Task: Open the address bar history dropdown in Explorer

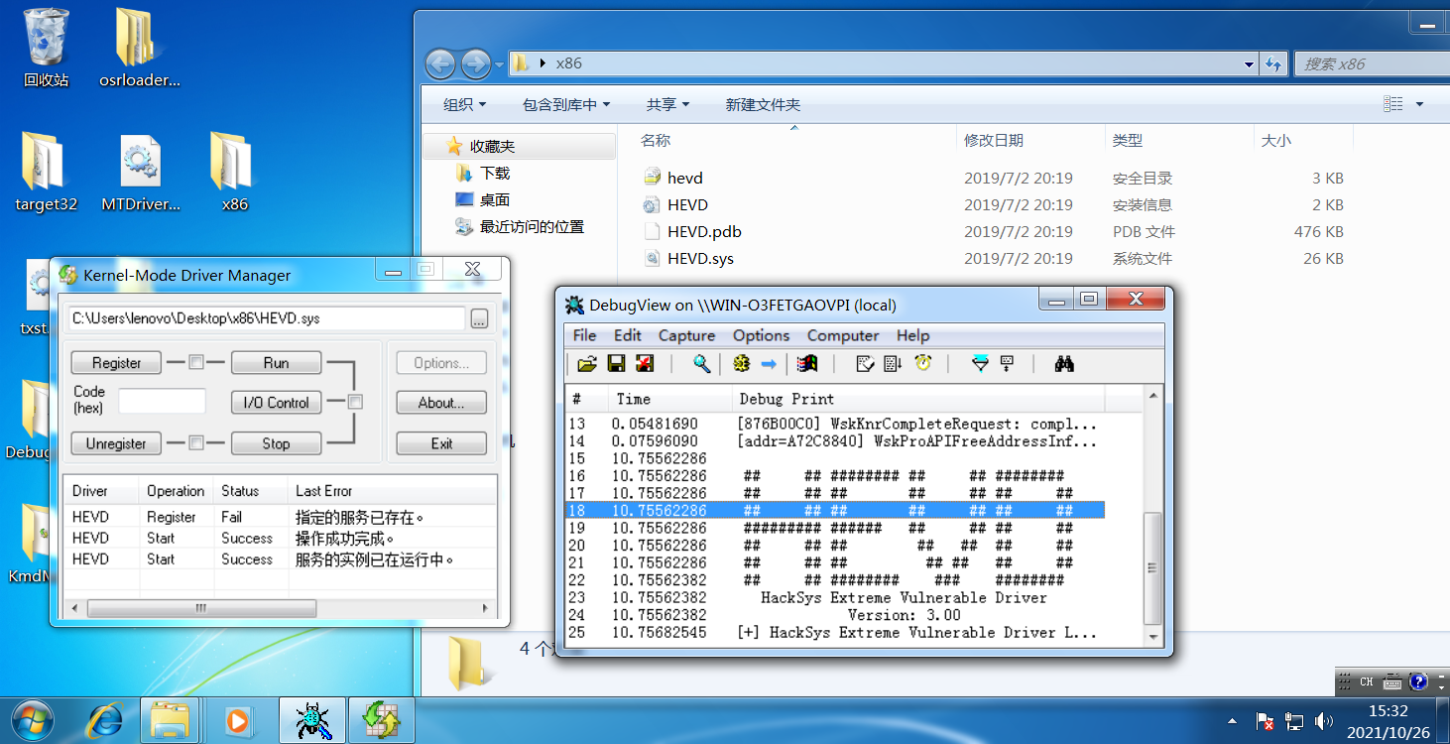Action: (1250, 63)
